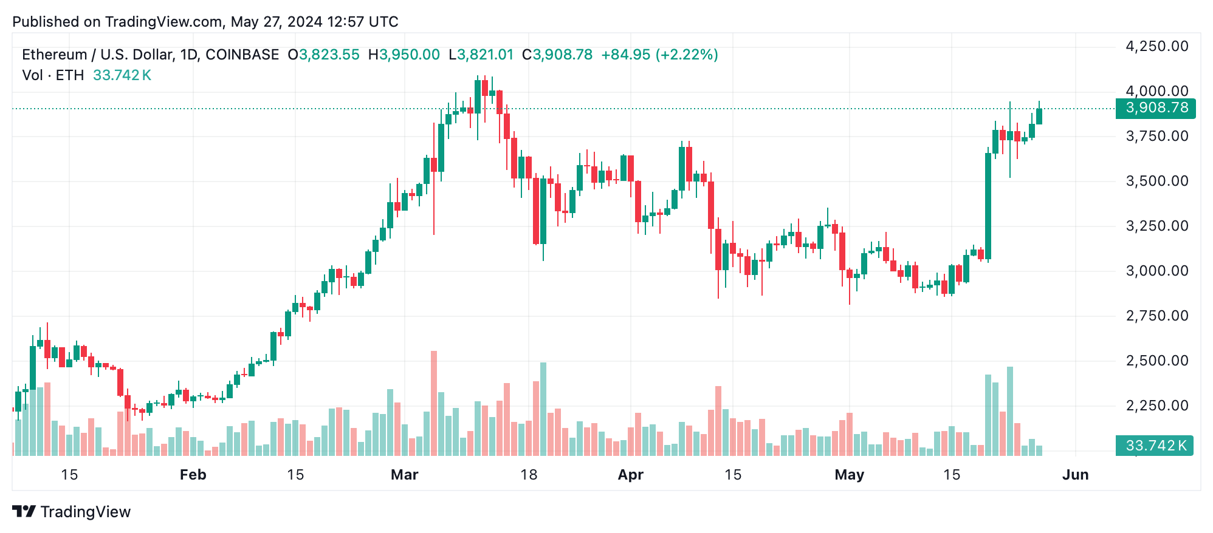Click the open price value 3,823.55
1213x533 pixels.
(329, 55)
